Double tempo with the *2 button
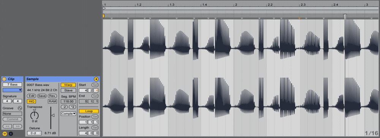 [x=72, y=107]
